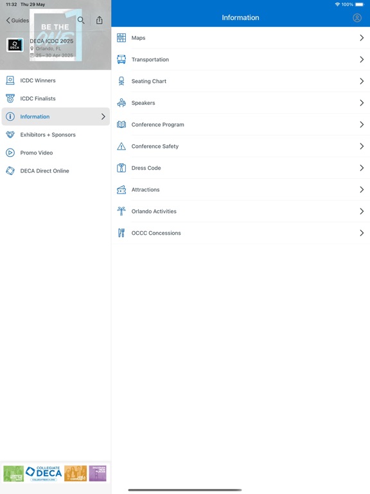Click the ICDC Winners icon
The height and width of the screenshot is (494, 370).
(x=10, y=80)
